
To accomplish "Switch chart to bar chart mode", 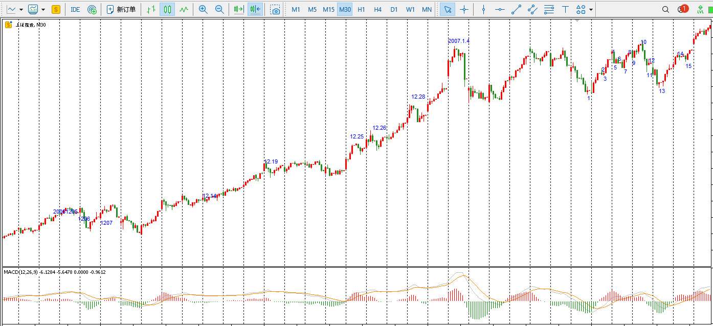I will click(151, 9).
